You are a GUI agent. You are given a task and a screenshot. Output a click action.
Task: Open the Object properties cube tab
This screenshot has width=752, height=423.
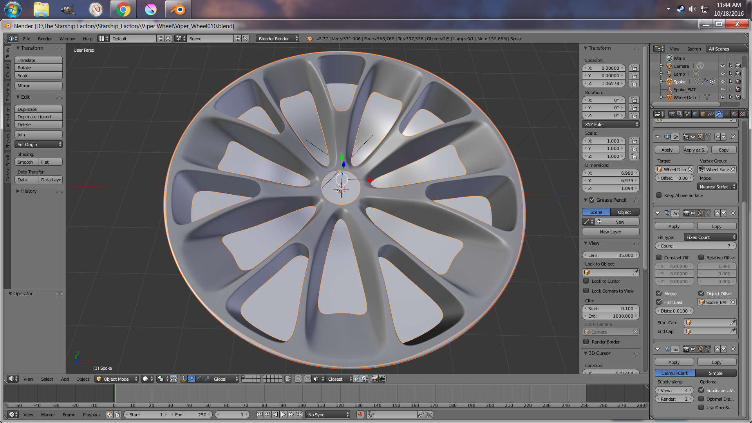pyautogui.click(x=703, y=114)
